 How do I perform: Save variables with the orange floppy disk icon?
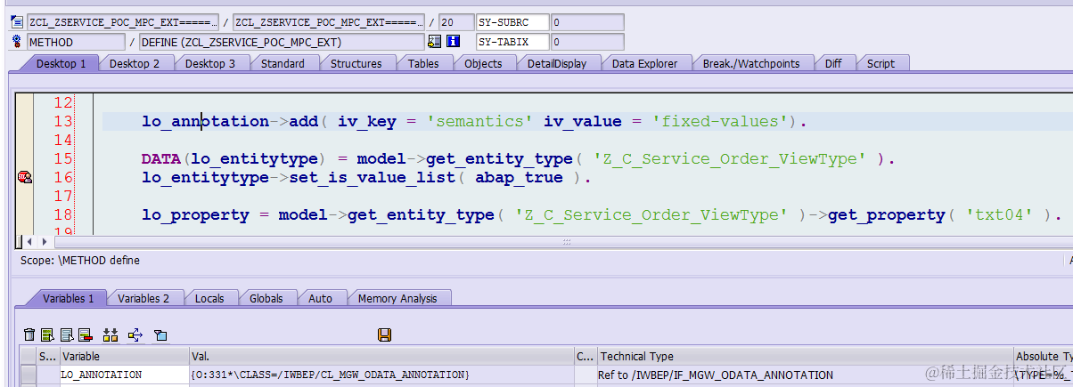tap(384, 335)
